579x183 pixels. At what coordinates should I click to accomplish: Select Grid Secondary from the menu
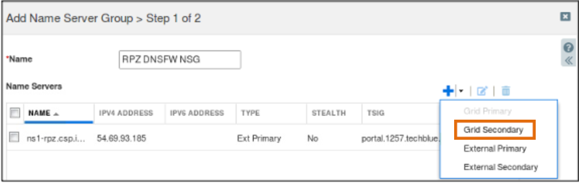click(494, 130)
